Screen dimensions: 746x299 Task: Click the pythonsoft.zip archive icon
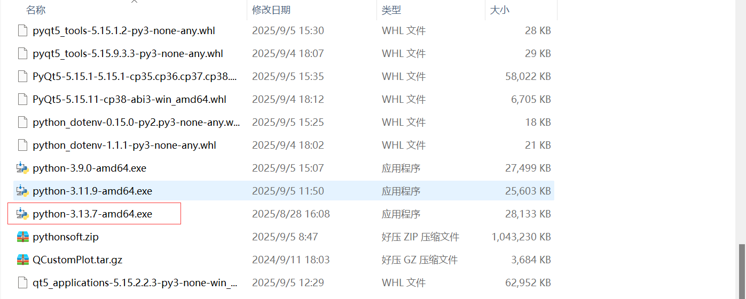tap(22, 237)
